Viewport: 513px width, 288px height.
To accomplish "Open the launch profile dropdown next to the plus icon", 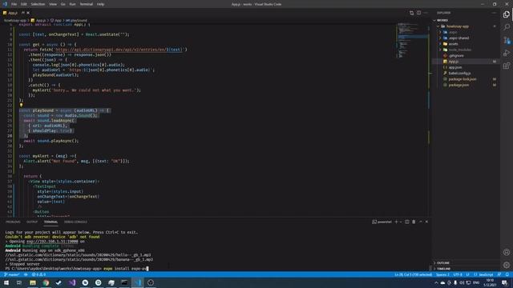I will 401,222.
